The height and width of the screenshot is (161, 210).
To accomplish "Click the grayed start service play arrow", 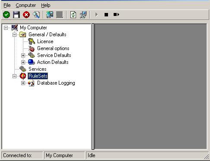I will [96, 15].
